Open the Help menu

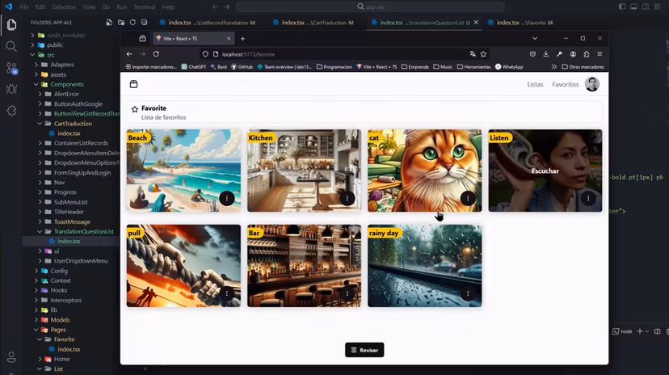[169, 6]
